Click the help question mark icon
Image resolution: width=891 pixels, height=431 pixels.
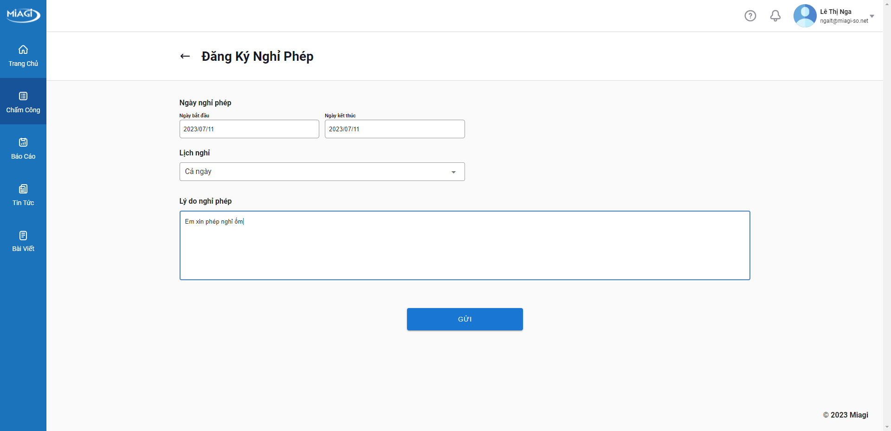click(x=750, y=16)
